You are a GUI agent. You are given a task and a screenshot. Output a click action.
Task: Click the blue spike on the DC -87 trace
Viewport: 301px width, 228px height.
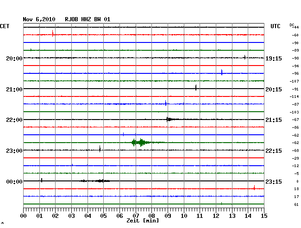point(166,103)
